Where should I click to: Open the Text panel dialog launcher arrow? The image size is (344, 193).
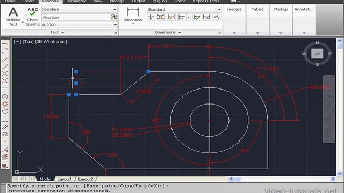point(116,33)
